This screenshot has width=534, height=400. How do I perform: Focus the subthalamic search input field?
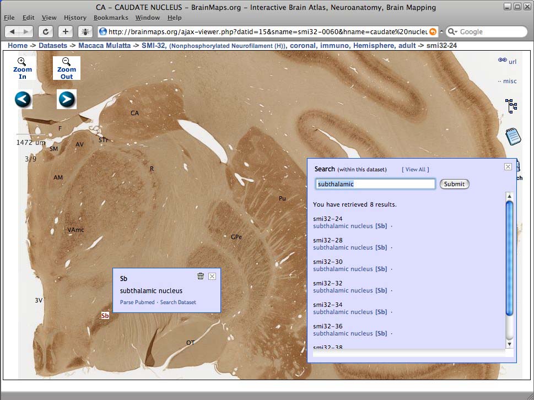coord(375,184)
